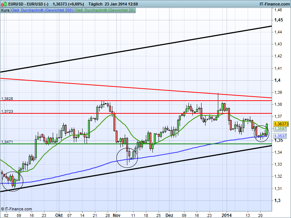
Task: Click the © IT-Finance.com copyright text
Action: click(16, 209)
